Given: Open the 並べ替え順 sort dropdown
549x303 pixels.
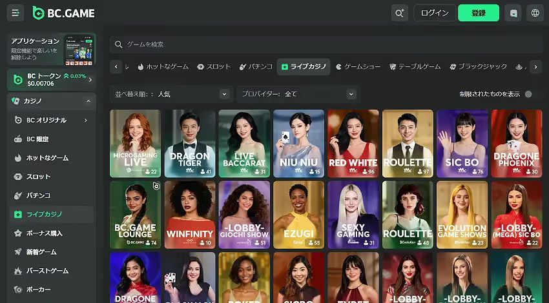Looking at the screenshot, I should pyautogui.click(x=171, y=94).
